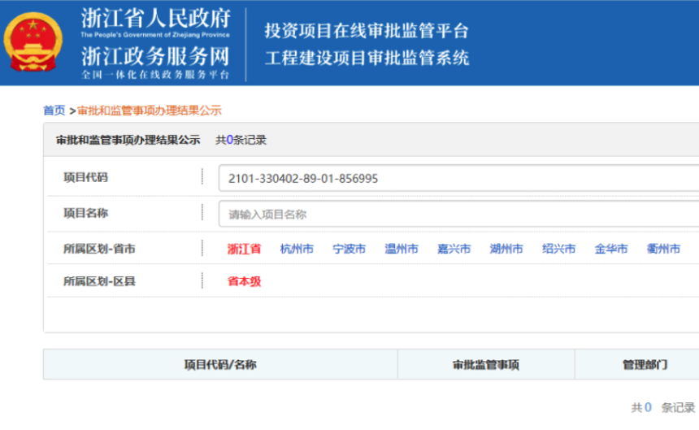Focus the 项目名称 input field
699x430 pixels.
(x=458, y=215)
